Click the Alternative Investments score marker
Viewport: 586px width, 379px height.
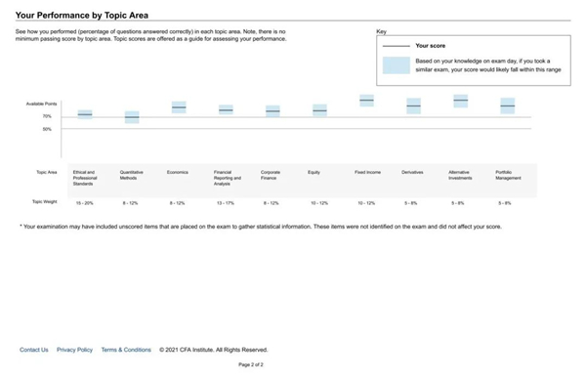tap(461, 101)
